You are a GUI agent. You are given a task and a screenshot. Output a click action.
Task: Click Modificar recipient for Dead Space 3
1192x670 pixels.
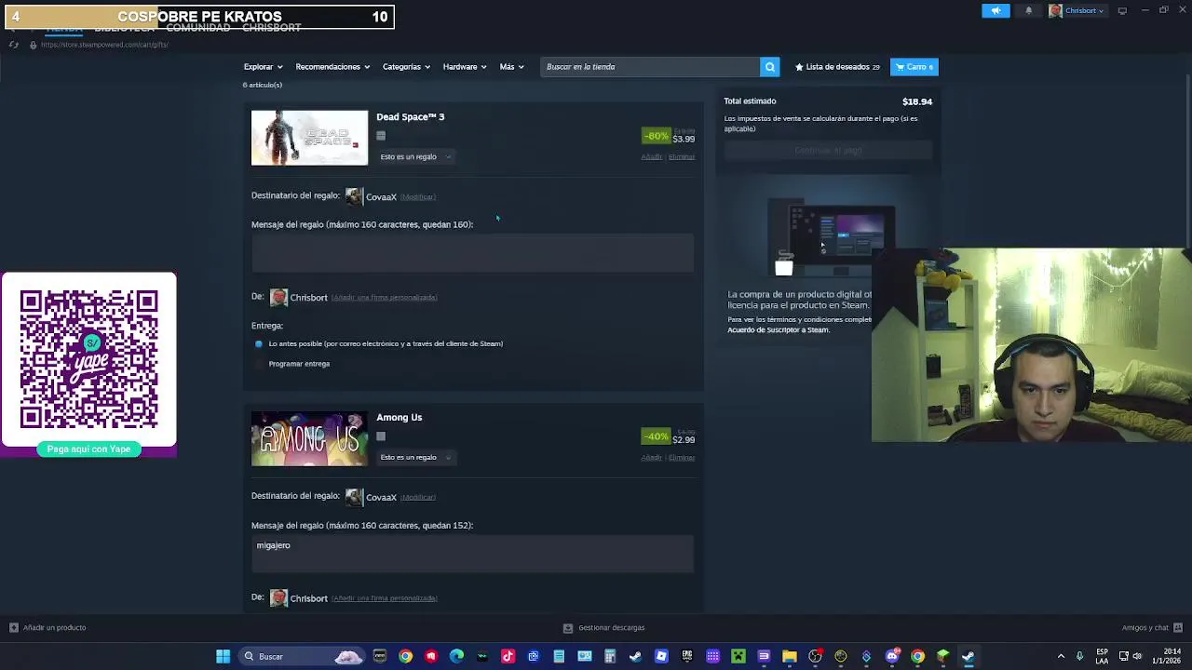tap(417, 196)
